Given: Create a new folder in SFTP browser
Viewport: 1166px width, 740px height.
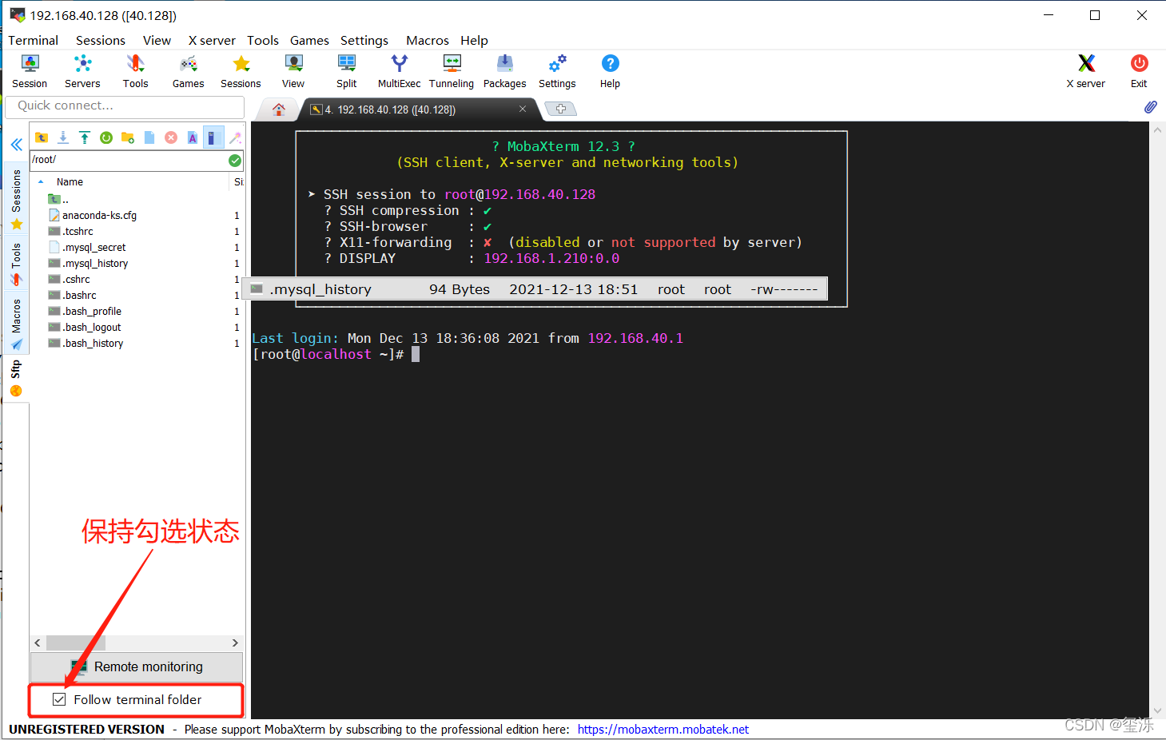Looking at the screenshot, I should click(x=128, y=137).
